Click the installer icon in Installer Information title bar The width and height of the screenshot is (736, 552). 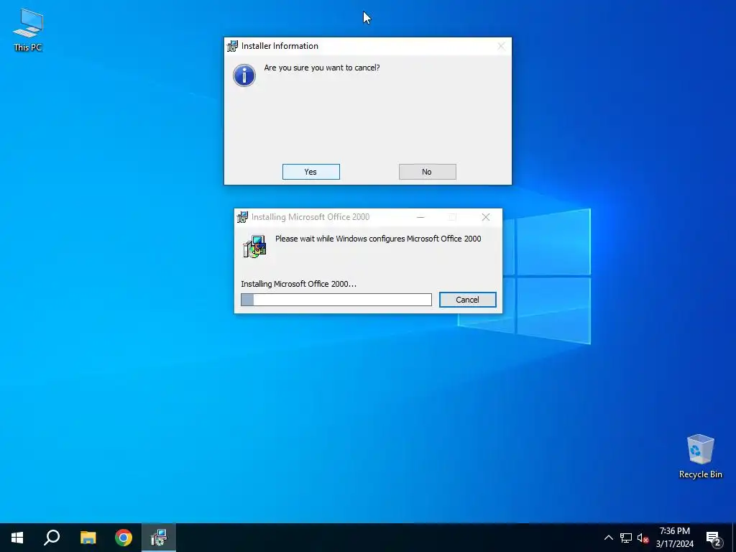(232, 46)
